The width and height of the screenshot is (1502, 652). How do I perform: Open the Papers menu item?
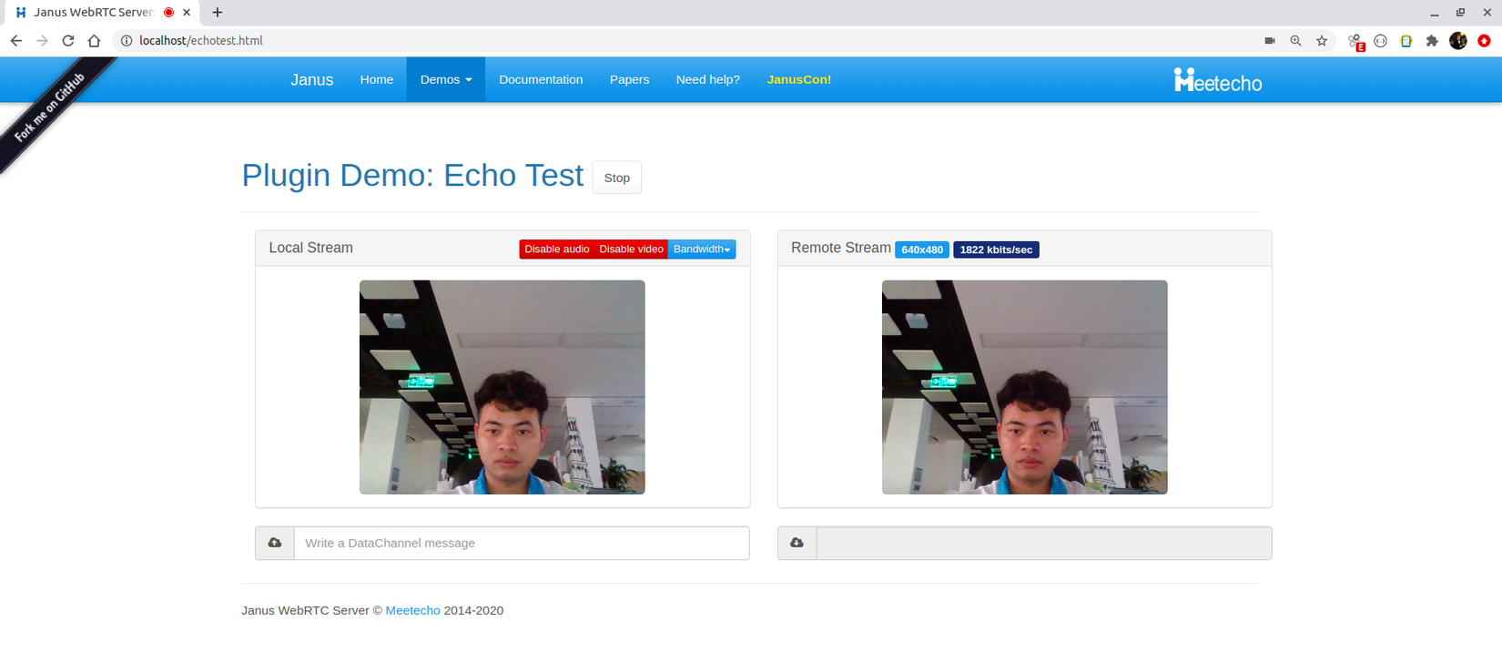click(x=630, y=79)
